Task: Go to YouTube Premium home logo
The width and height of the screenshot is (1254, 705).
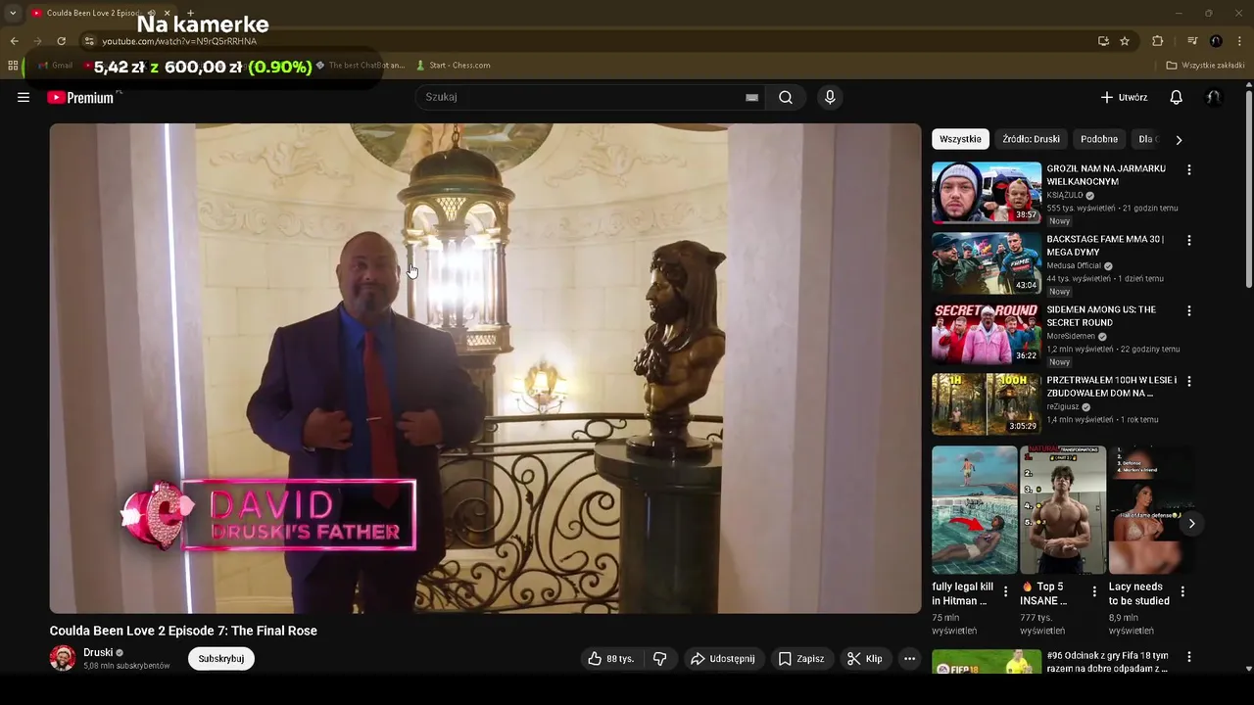Action: 80,97
